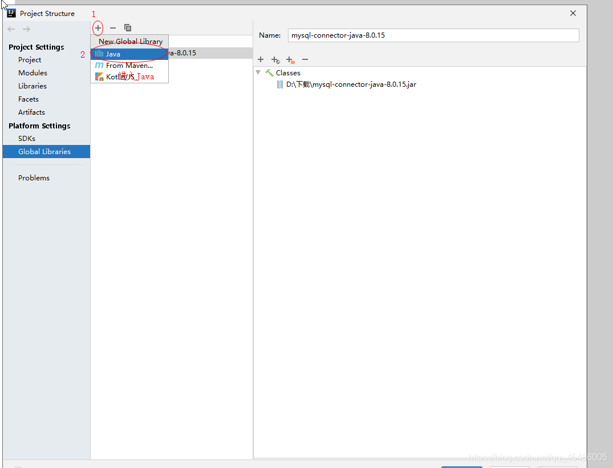Image resolution: width=613 pixels, height=468 pixels.
Task: Choose the Kotlin/JS library option
Action: click(x=129, y=76)
